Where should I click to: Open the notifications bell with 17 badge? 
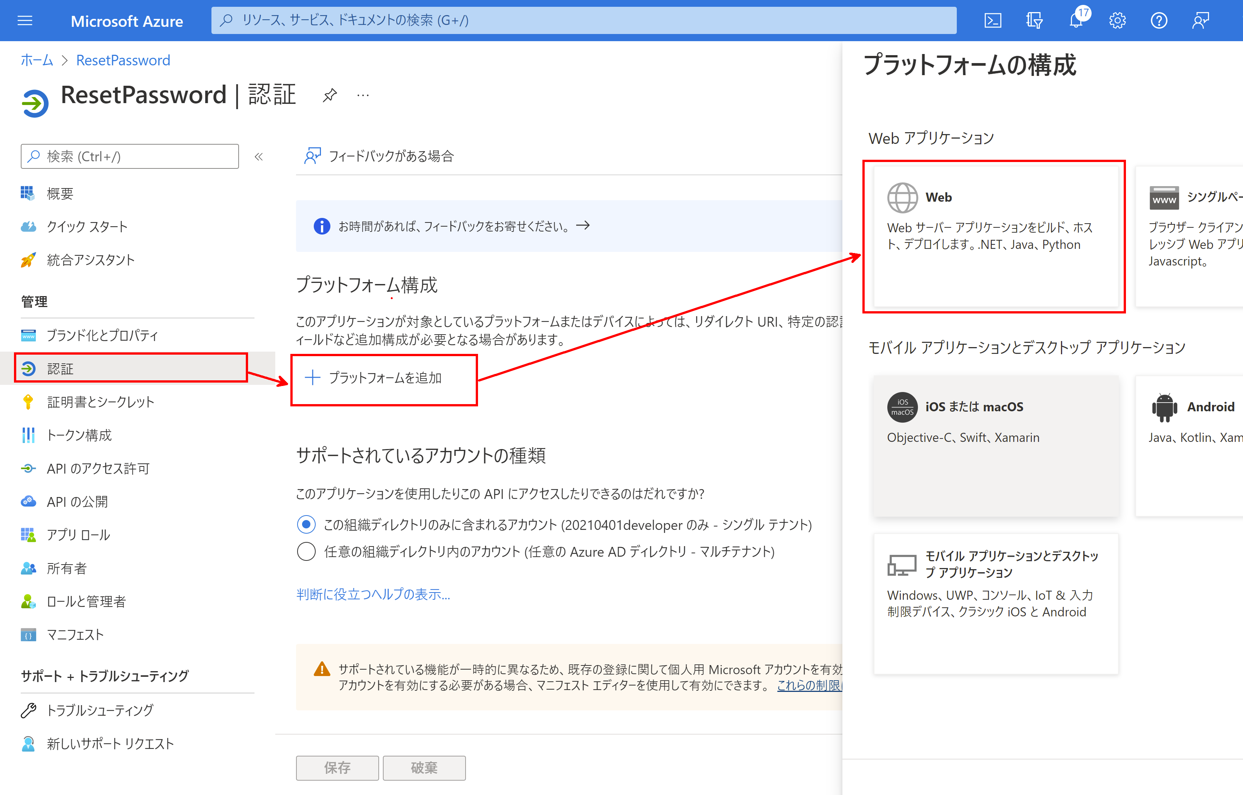1076,21
